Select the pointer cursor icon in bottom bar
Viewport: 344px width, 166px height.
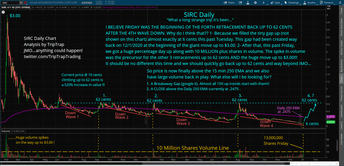pos(309,163)
